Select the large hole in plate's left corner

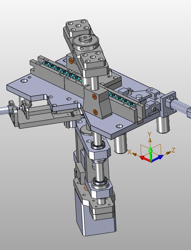(x=24, y=81)
